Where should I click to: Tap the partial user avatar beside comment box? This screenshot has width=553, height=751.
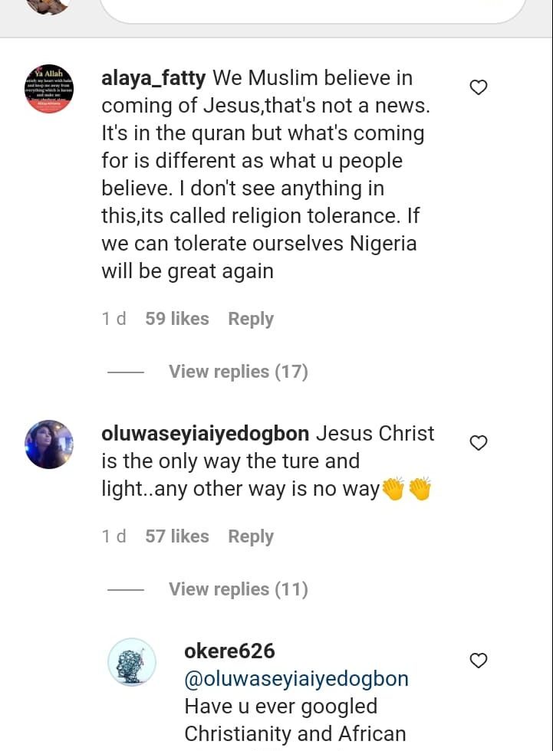(x=47, y=7)
